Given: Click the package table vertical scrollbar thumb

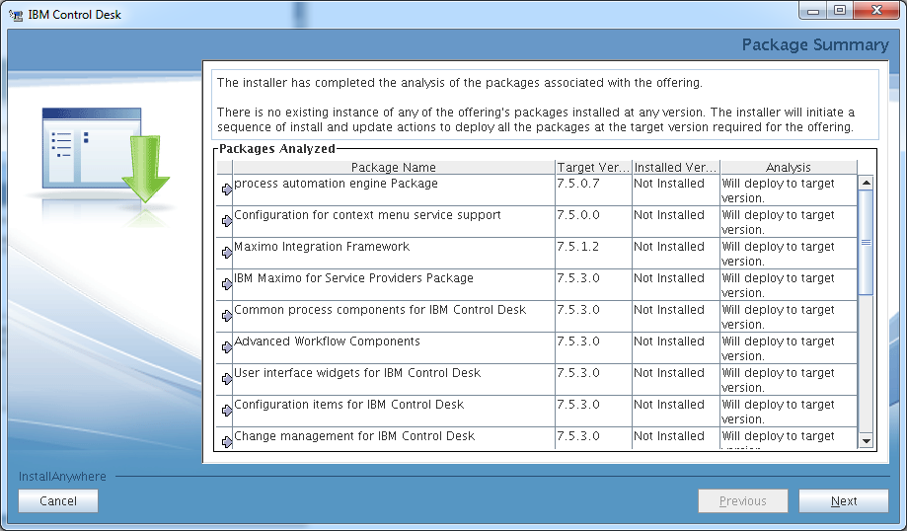Looking at the screenshot, I should click(866, 243).
